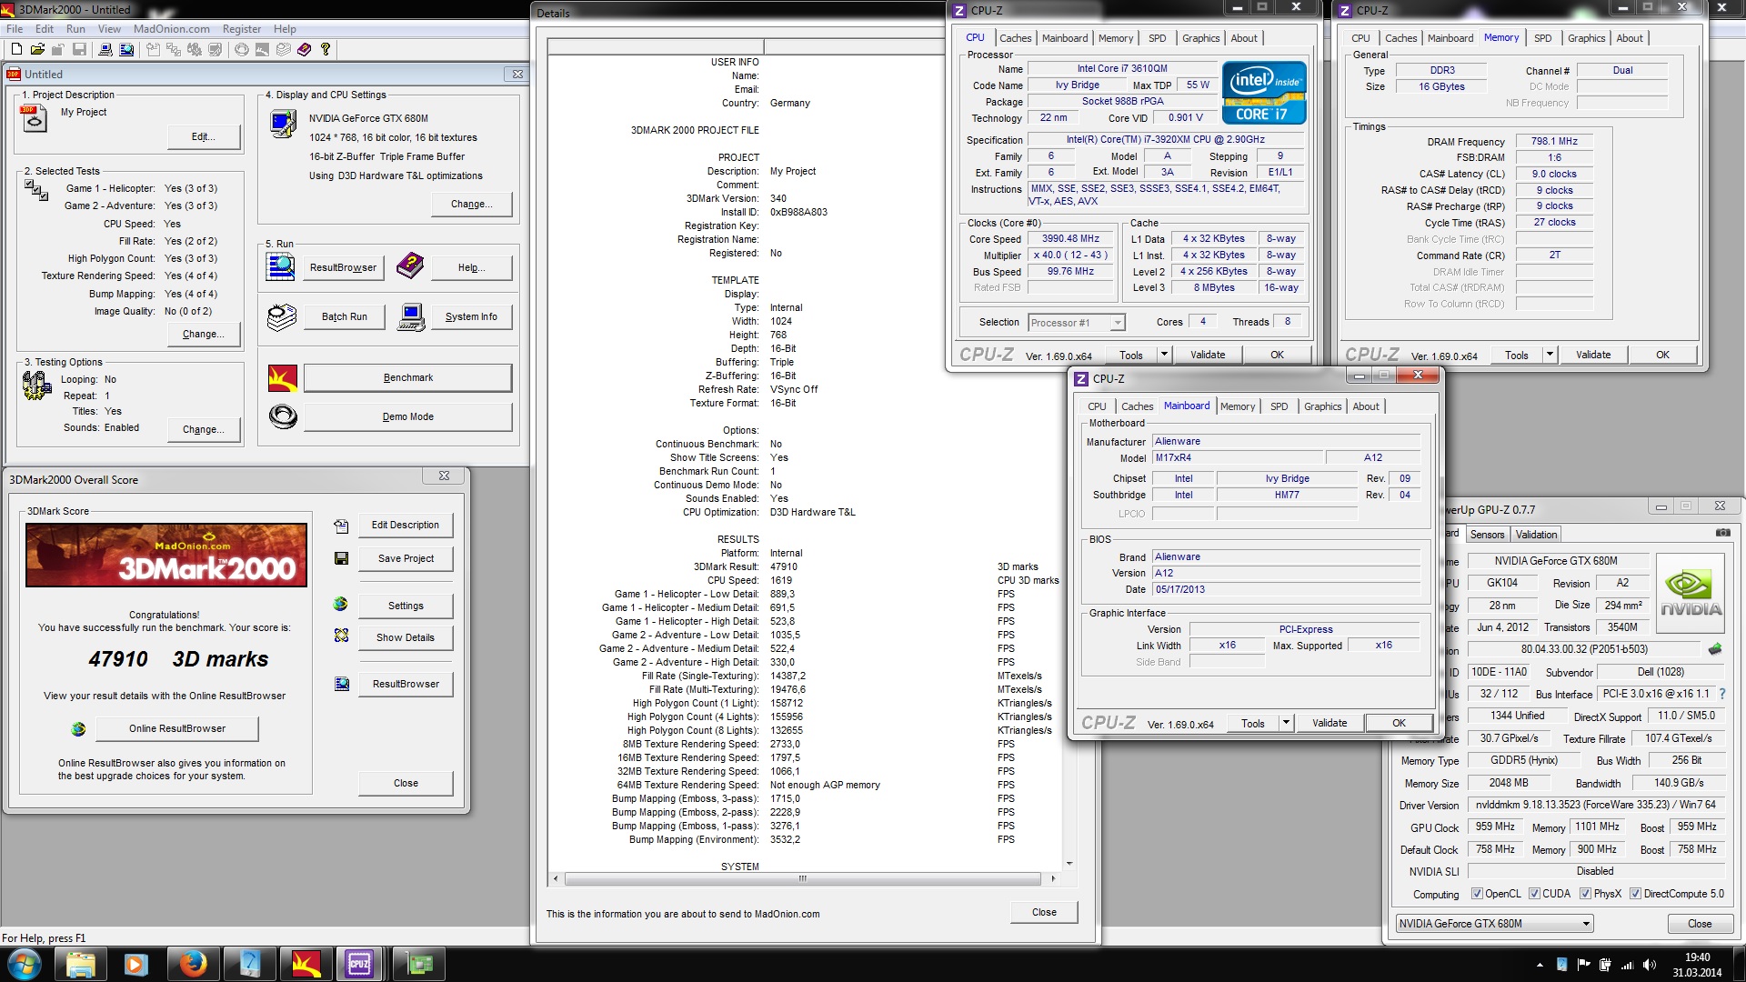Toggle the DirectCompute 5.0 checkbox in GPU-Z

click(x=1635, y=894)
